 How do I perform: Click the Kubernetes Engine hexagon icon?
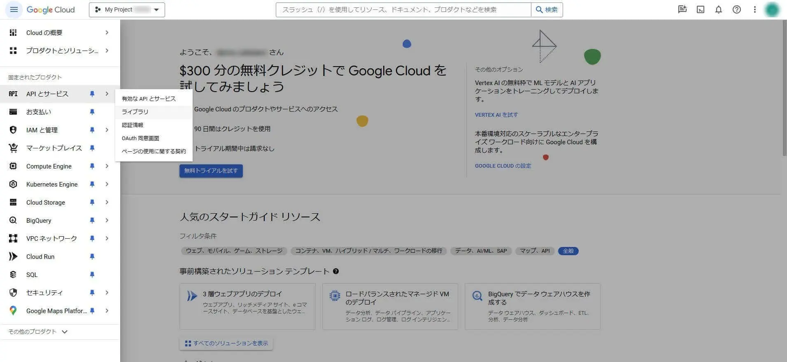tap(13, 184)
